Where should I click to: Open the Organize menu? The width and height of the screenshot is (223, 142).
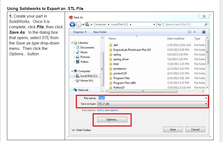(80, 32)
